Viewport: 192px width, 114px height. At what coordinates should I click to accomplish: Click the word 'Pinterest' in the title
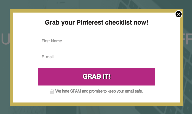(x=90, y=22)
